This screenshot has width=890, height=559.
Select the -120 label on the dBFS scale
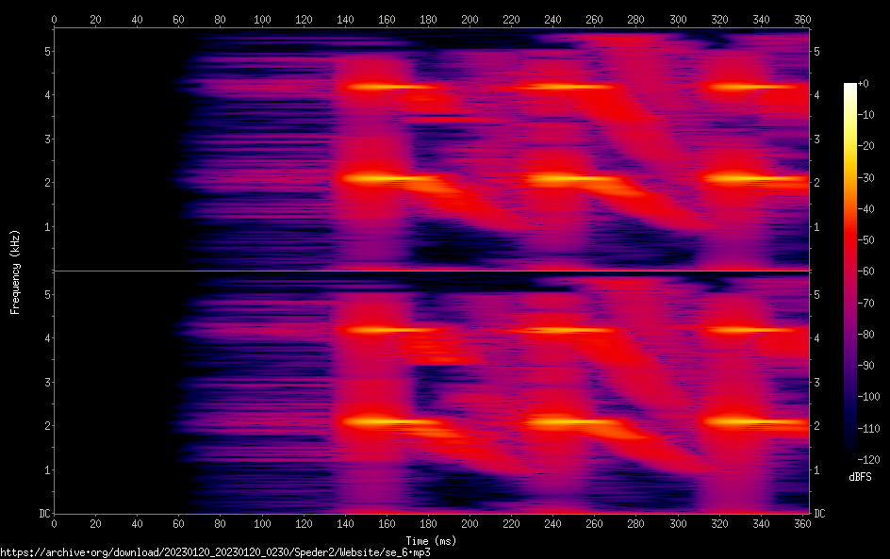(x=870, y=457)
